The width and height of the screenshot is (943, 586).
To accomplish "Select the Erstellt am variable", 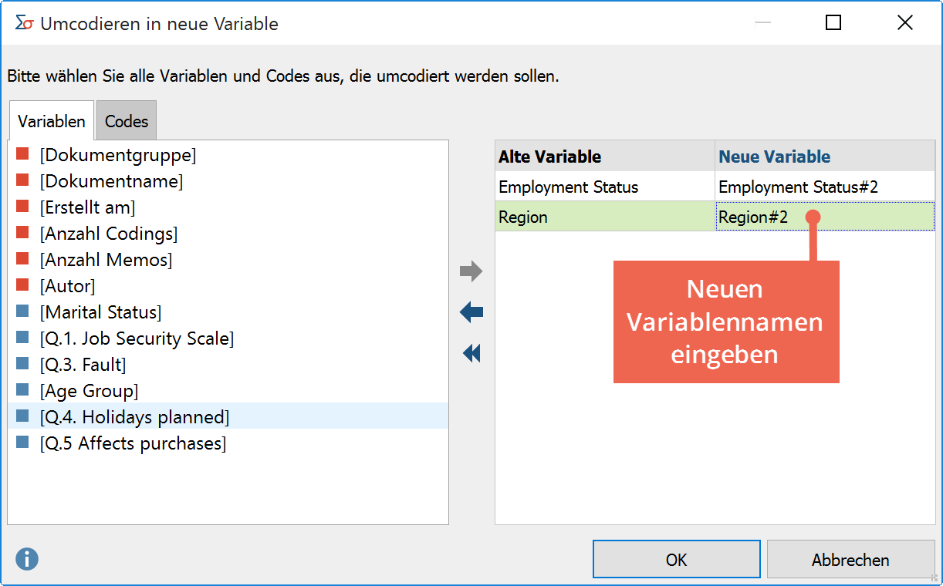I will coord(87,207).
